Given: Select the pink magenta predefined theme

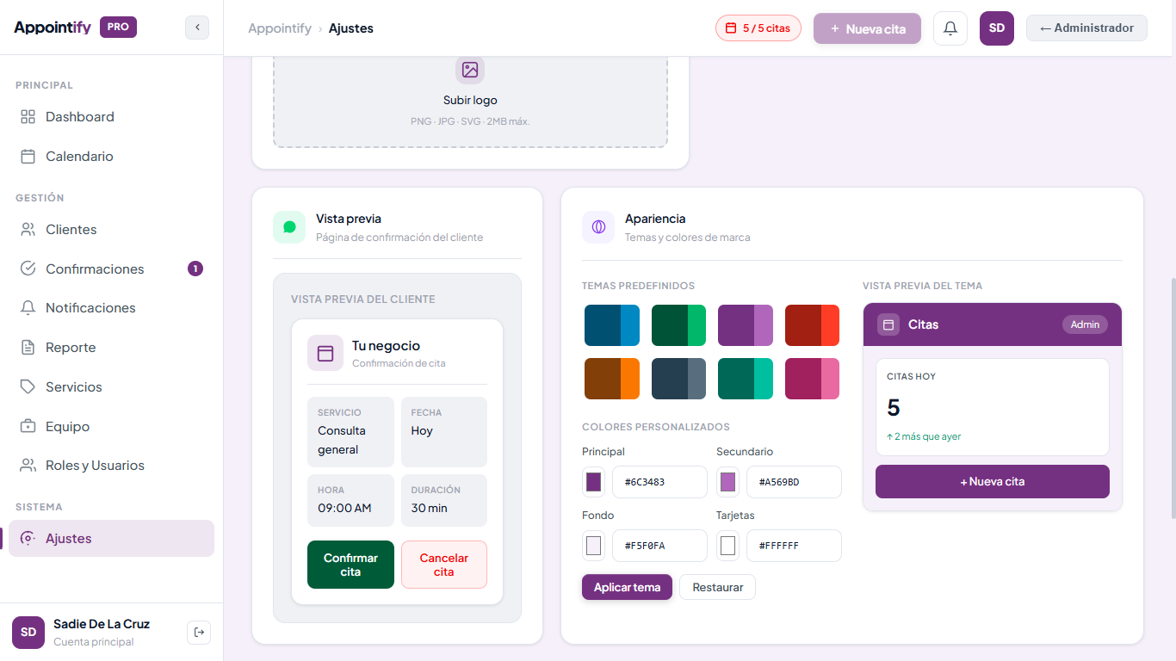Looking at the screenshot, I should 812,379.
